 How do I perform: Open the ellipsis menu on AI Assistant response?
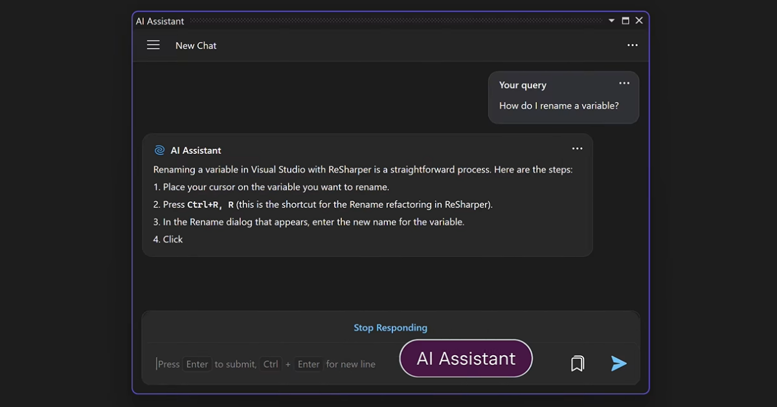click(x=578, y=149)
